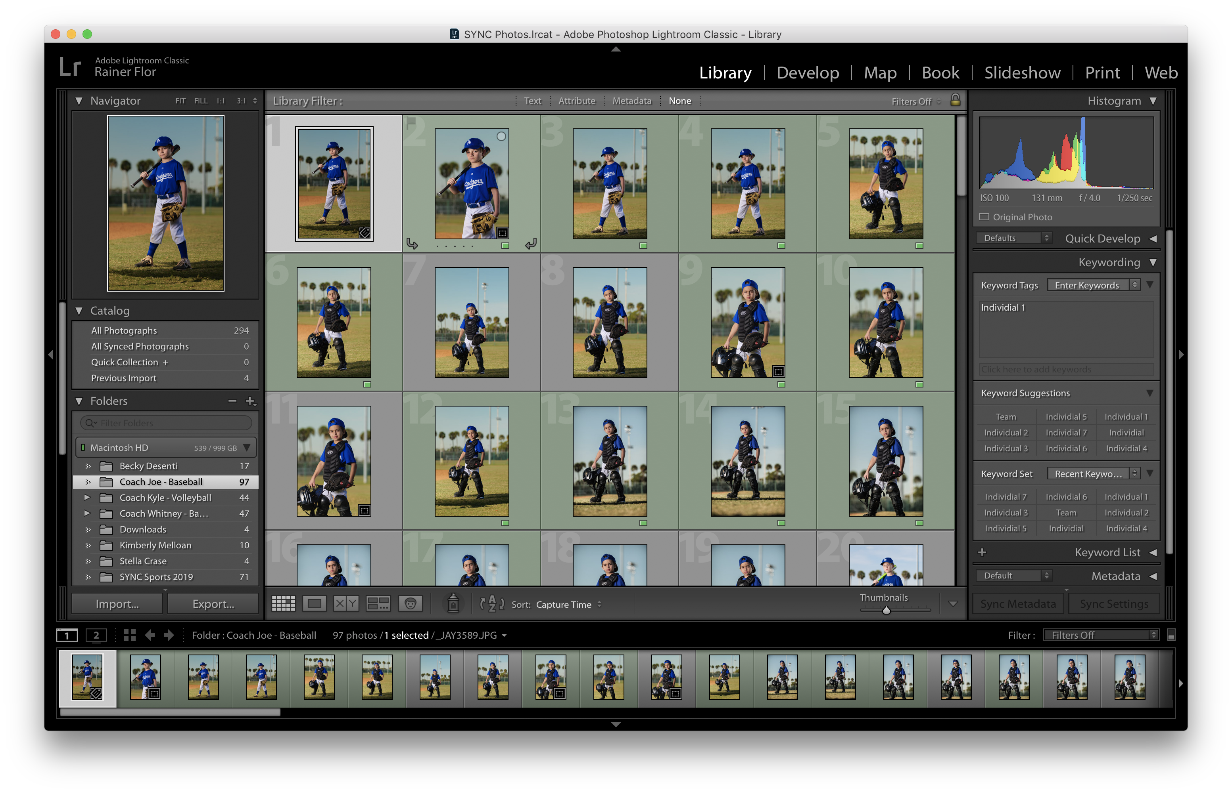Toggle flag on photo 2 thumbnail
1232x794 pixels.
(x=411, y=123)
